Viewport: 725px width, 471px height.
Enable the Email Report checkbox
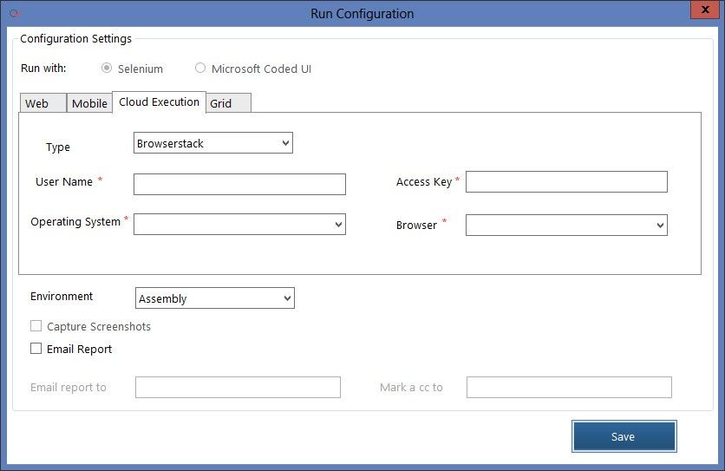(36, 349)
